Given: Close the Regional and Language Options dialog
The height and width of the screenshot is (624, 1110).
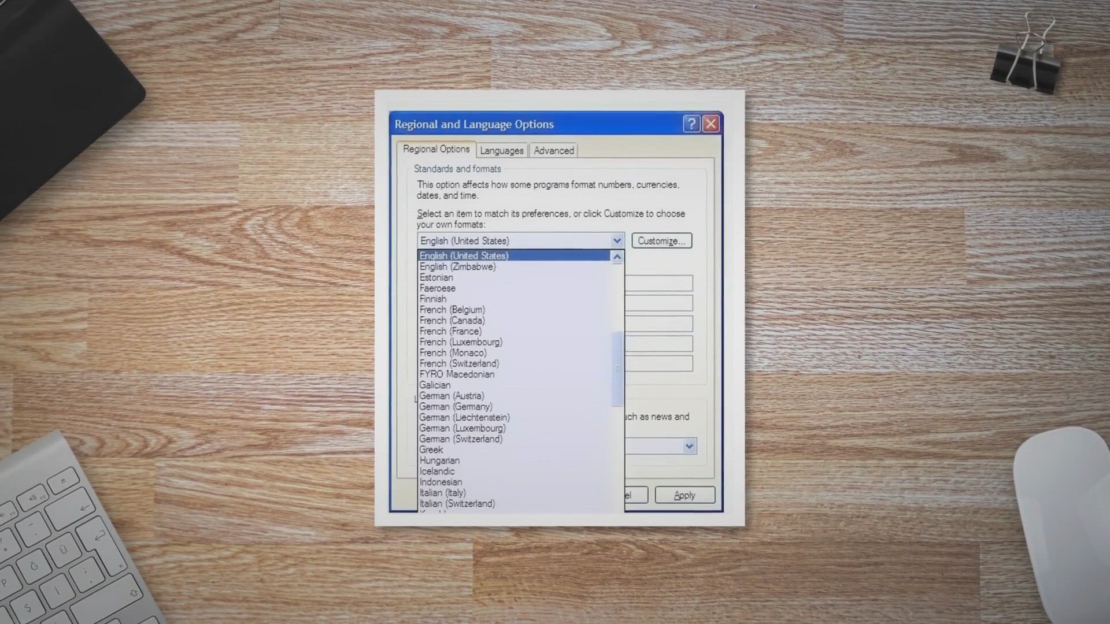Looking at the screenshot, I should click(x=711, y=124).
